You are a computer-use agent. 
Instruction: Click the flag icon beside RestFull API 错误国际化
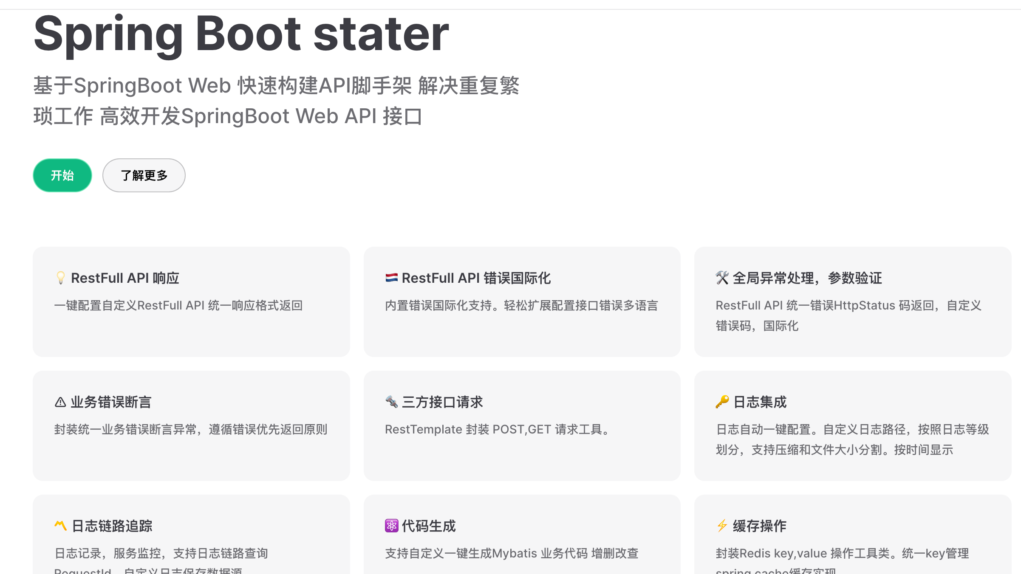(391, 278)
